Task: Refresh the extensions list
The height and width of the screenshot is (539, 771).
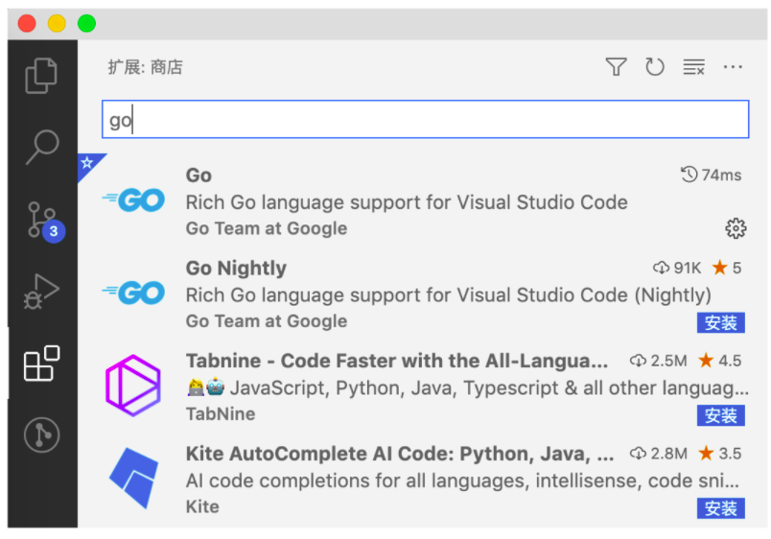Action: [x=655, y=67]
